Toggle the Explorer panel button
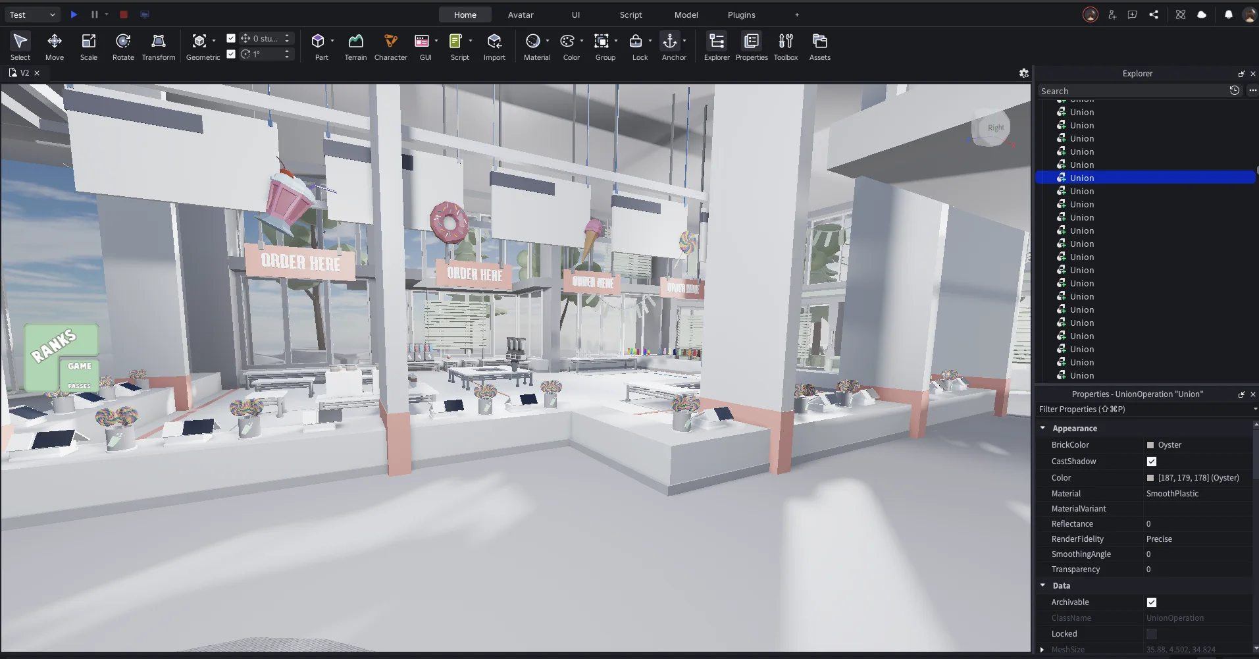The height and width of the screenshot is (659, 1259). (x=717, y=47)
